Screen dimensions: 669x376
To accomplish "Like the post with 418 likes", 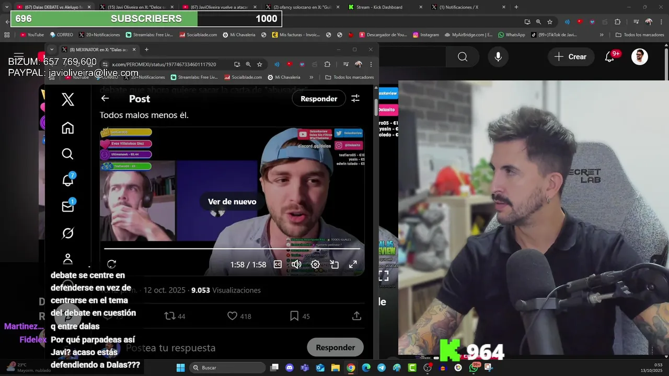I will (x=239, y=316).
